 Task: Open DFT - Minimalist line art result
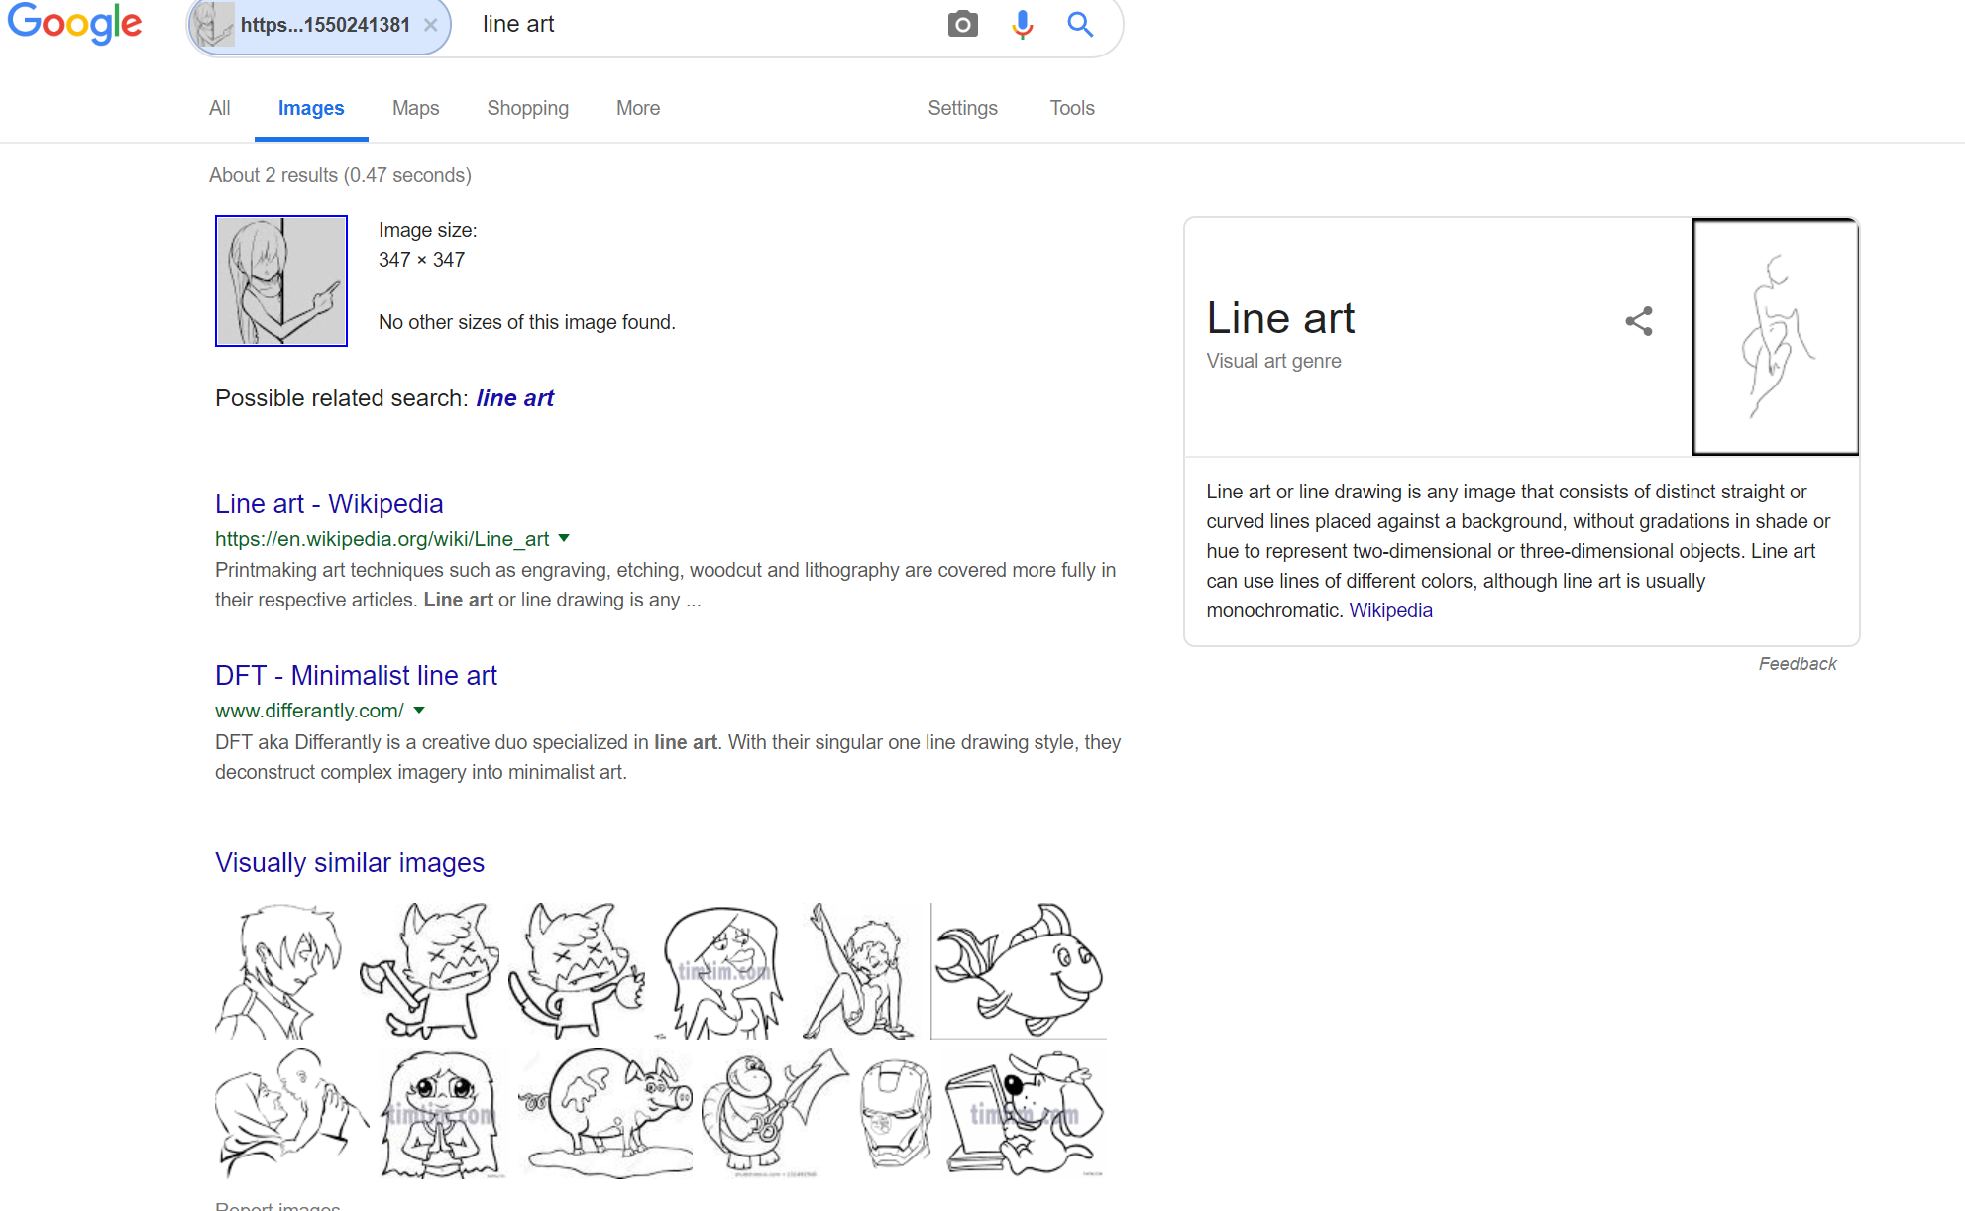click(x=356, y=675)
